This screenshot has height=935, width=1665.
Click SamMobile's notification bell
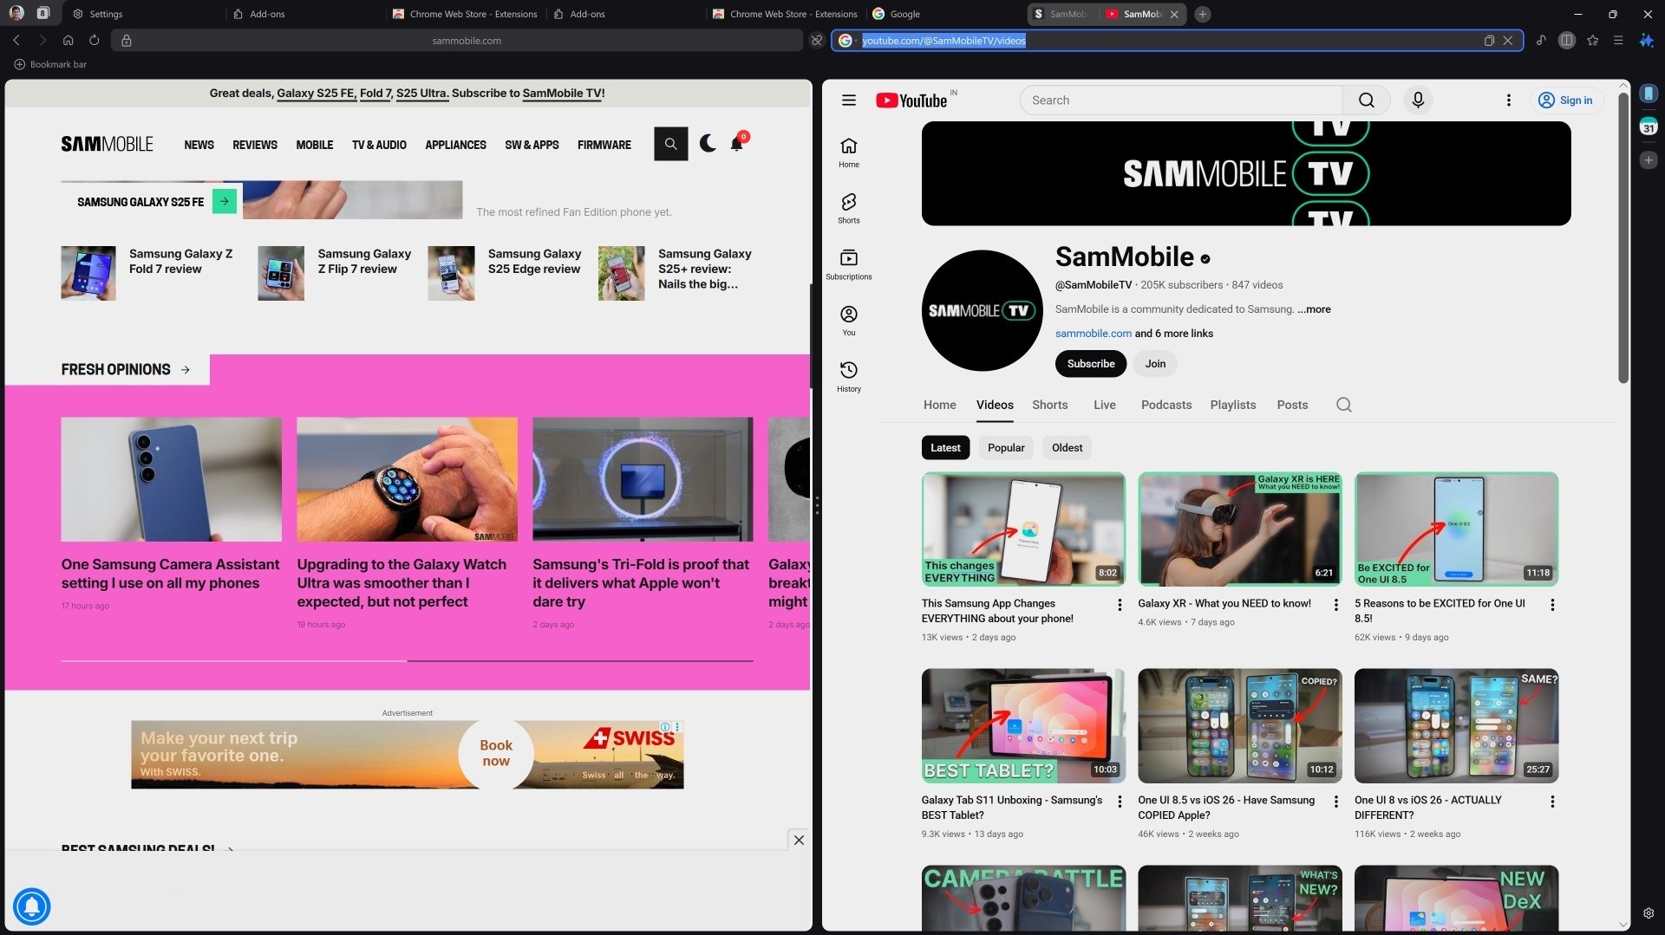(x=736, y=144)
